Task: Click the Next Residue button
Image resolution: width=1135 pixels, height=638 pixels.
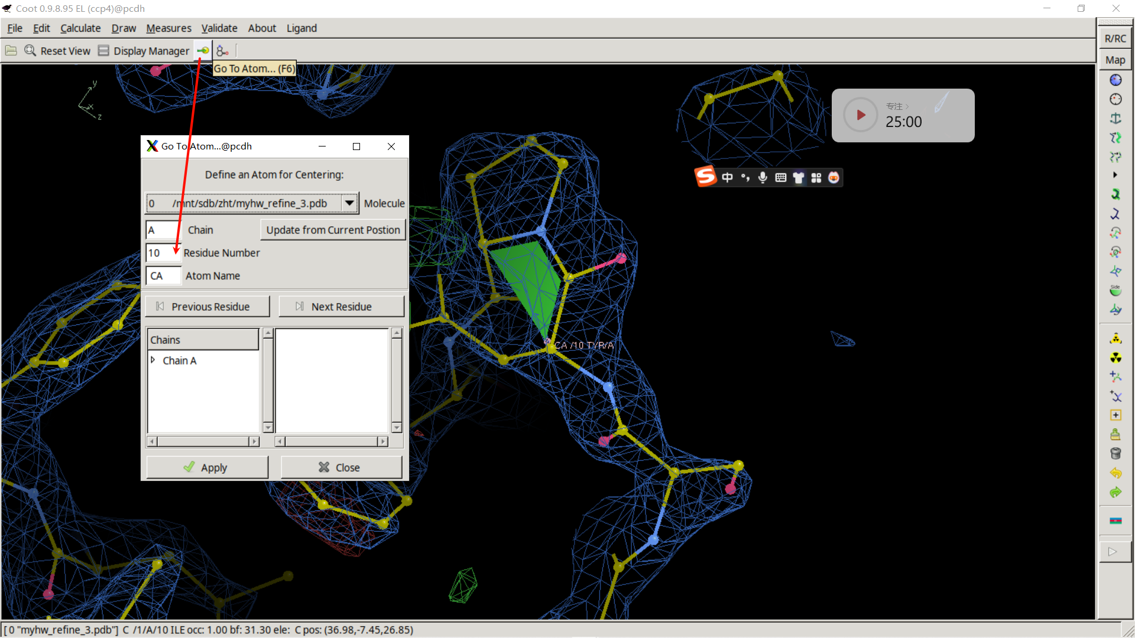Action: tap(342, 307)
